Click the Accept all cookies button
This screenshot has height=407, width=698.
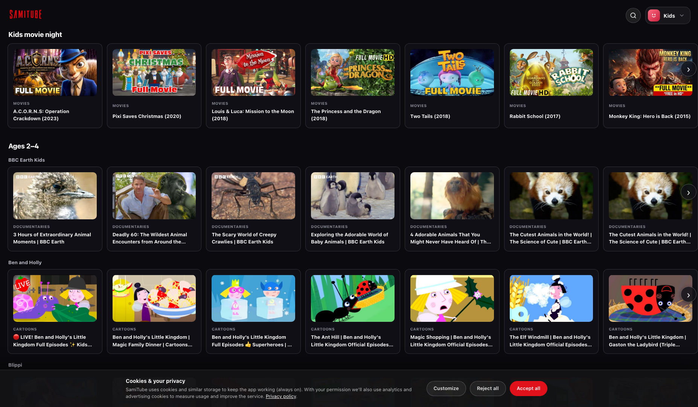click(528, 389)
